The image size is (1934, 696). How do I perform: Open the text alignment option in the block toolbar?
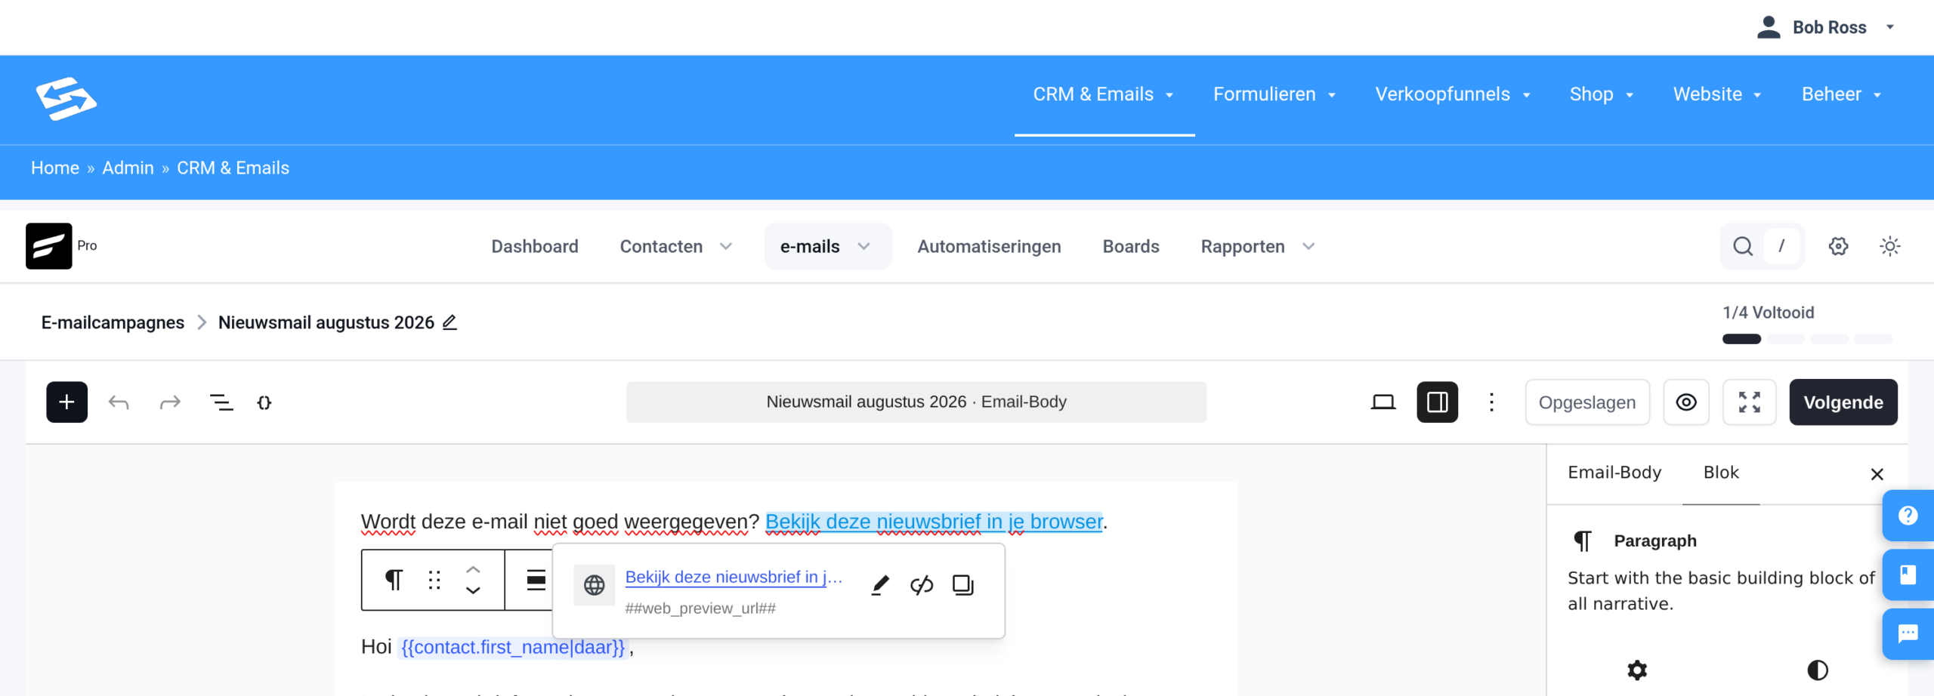536,580
